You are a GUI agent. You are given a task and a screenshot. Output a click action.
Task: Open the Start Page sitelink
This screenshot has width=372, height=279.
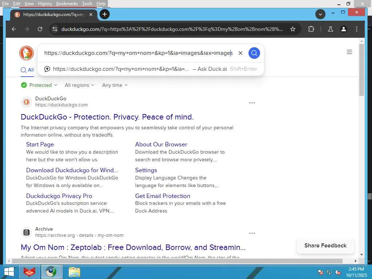pos(40,145)
